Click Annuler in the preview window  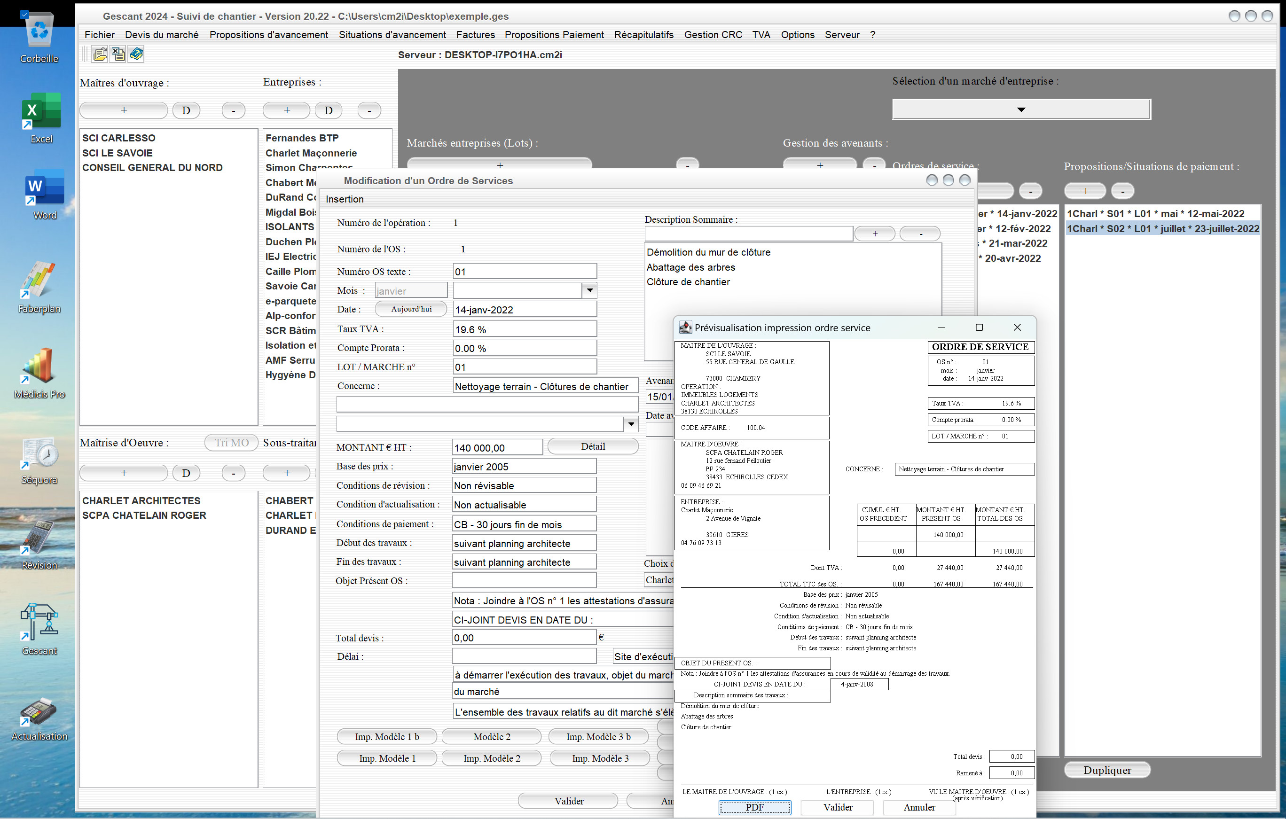click(x=919, y=807)
